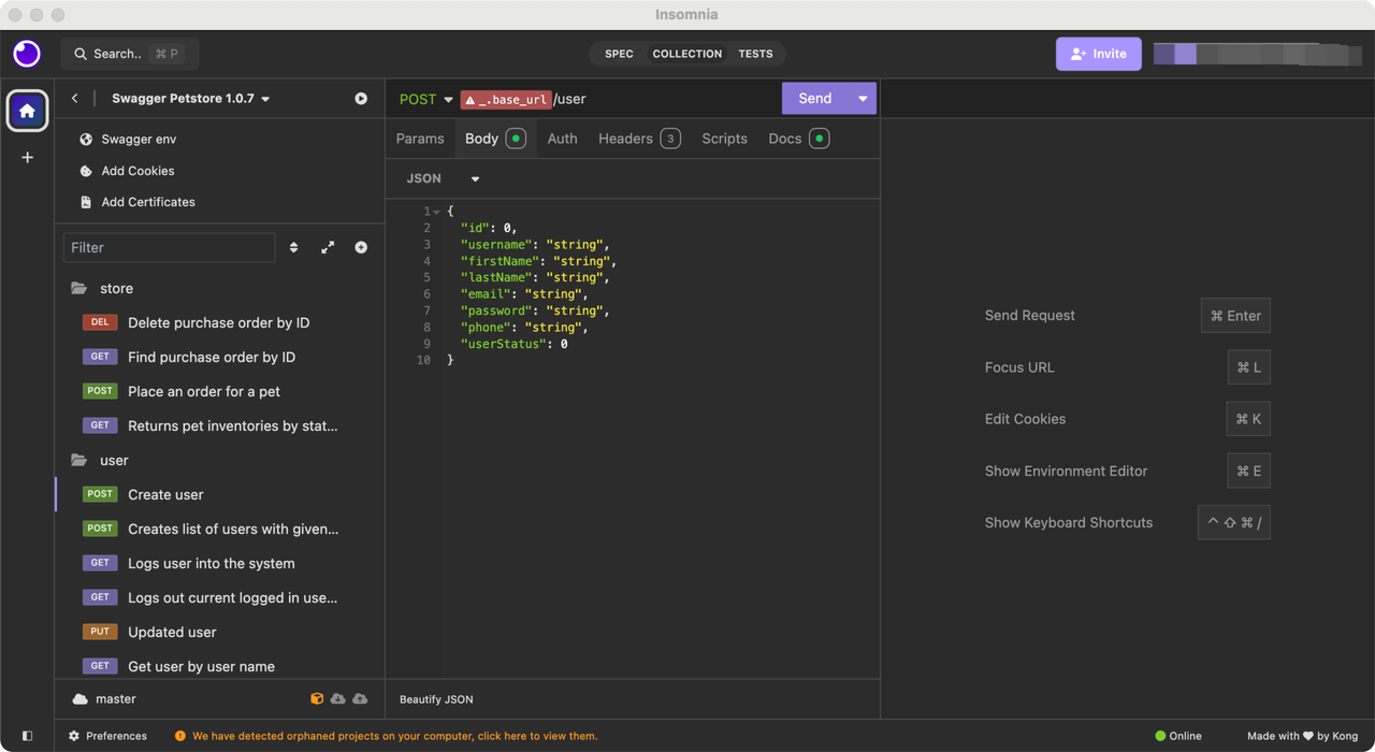Image resolution: width=1375 pixels, height=752 pixels.
Task: Click the run collection play icon
Action: pyautogui.click(x=361, y=98)
